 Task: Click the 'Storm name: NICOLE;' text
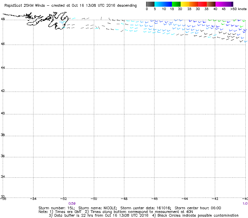point(98,208)
